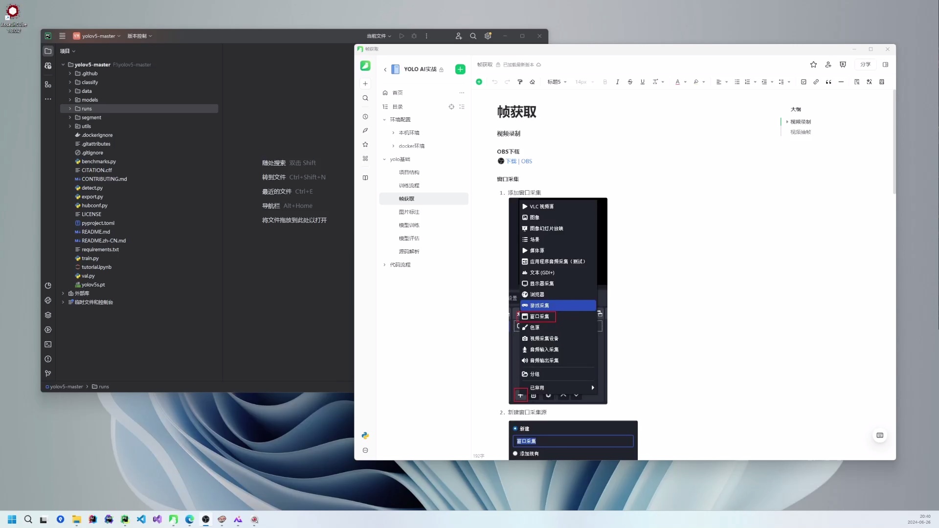Undo the last edit in the document
Viewport: 939px width, 528px height.
(495, 82)
